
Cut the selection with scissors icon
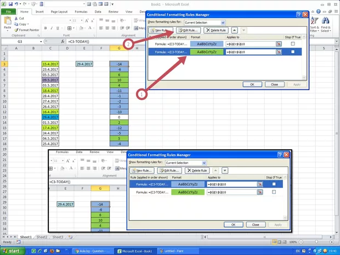click(16, 19)
